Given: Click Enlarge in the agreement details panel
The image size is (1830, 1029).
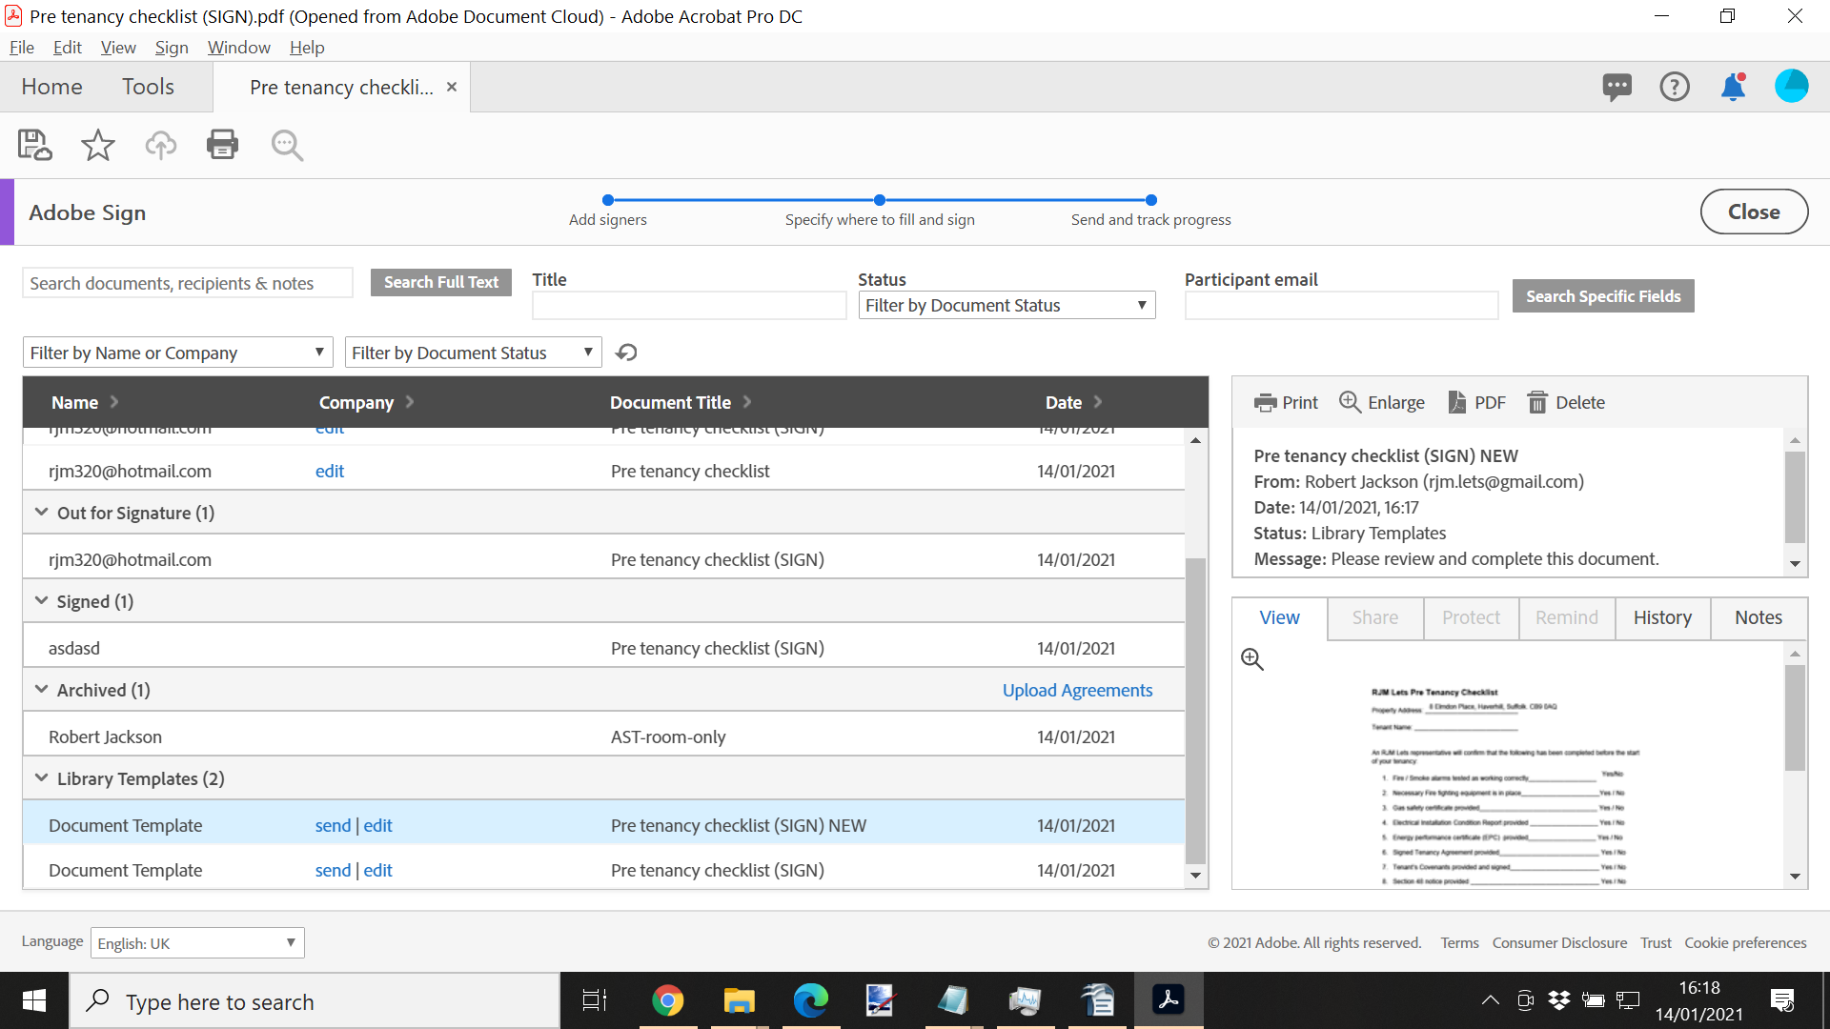Looking at the screenshot, I should point(1382,402).
